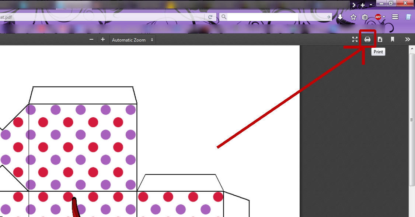Click the blue scroll icon in browser toolbar

point(408,17)
